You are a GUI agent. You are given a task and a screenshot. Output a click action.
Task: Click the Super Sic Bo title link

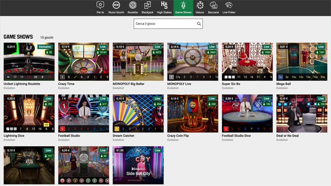(231, 84)
